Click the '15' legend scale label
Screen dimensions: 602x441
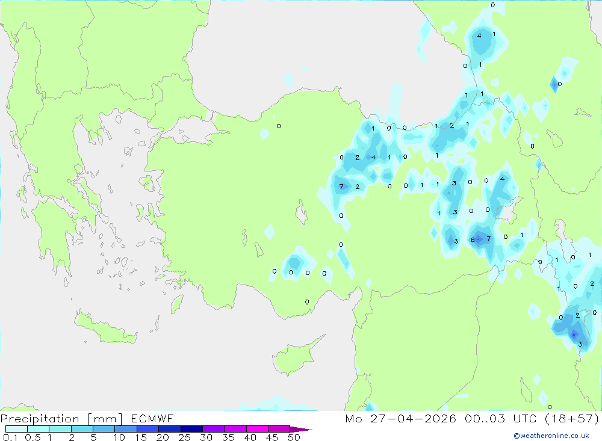(141, 437)
